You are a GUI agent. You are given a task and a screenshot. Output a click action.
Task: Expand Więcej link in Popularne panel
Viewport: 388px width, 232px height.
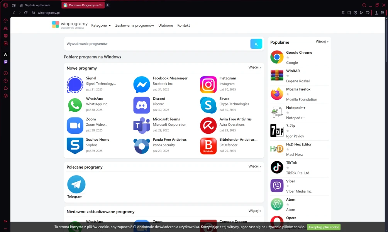click(322, 42)
